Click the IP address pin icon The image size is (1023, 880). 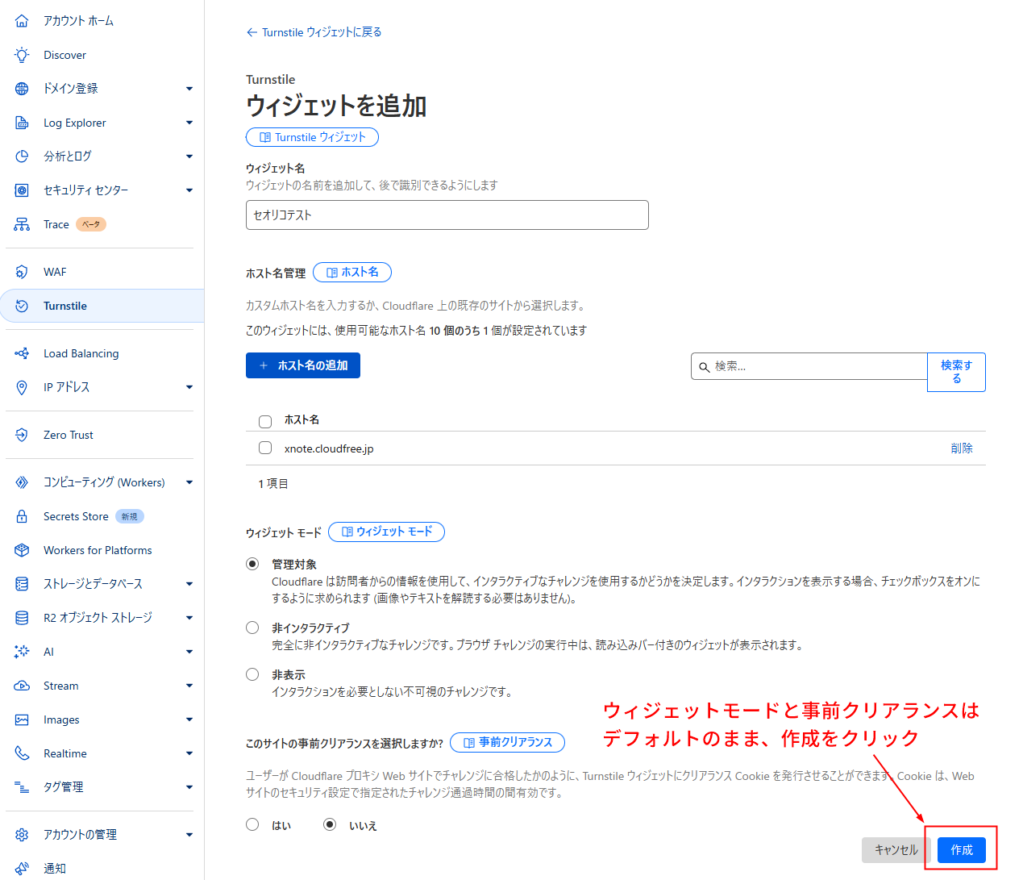click(22, 387)
